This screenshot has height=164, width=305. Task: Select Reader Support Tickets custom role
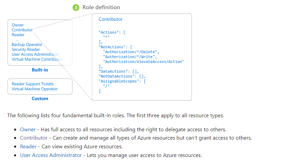pos(33,84)
